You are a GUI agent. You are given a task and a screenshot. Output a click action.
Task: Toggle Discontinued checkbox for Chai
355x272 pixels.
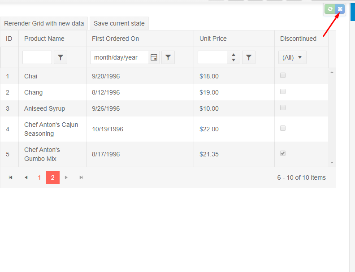(x=283, y=76)
